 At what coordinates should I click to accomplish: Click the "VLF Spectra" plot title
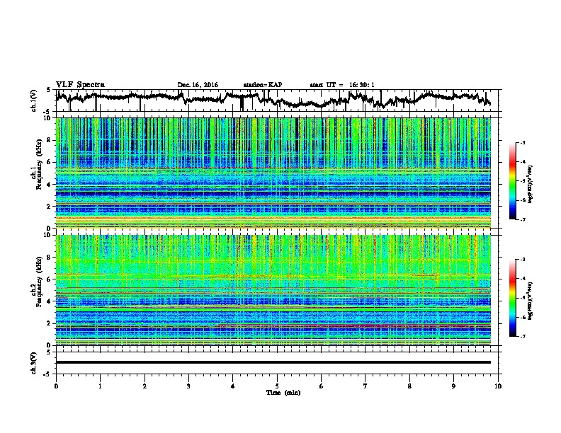coord(80,85)
